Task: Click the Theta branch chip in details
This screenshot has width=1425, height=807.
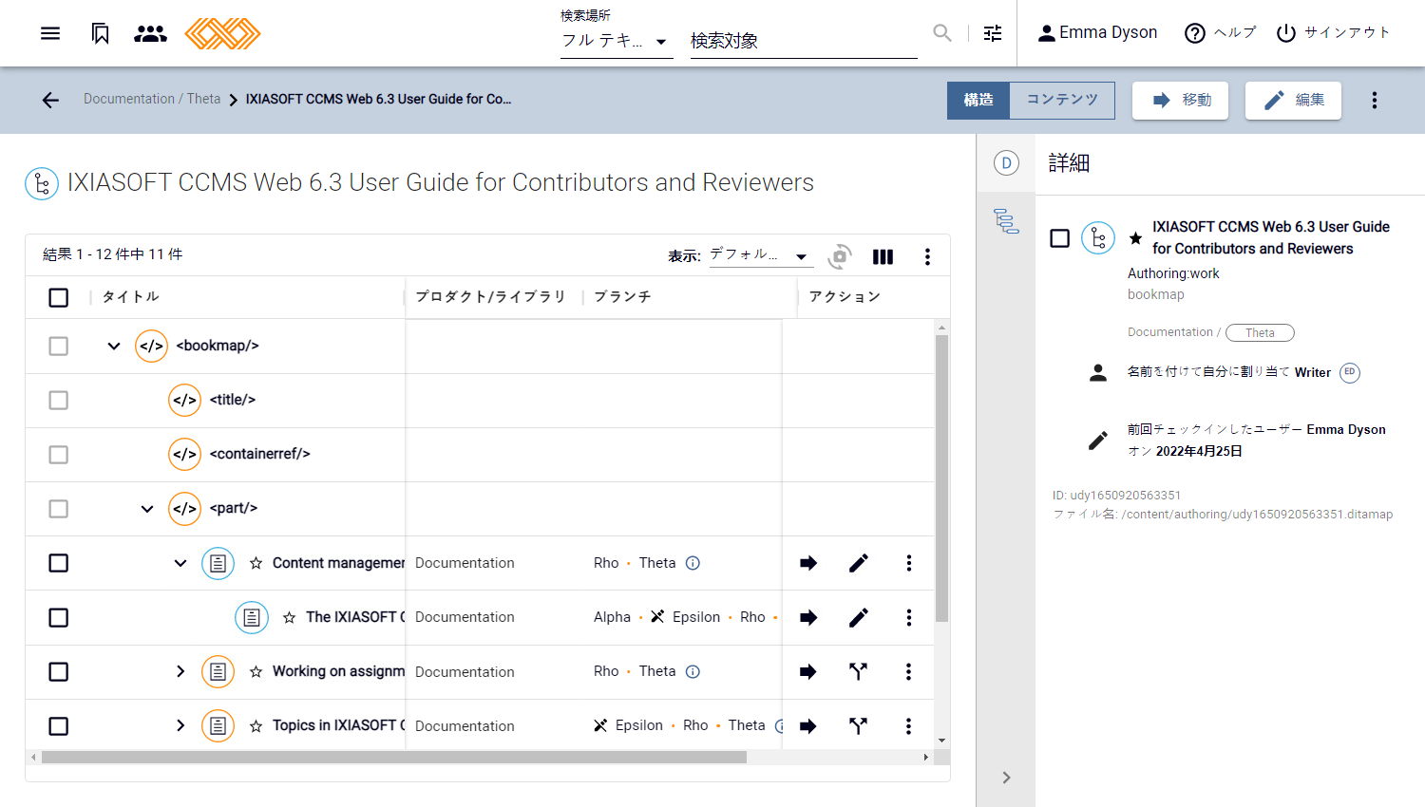Action: (x=1260, y=332)
